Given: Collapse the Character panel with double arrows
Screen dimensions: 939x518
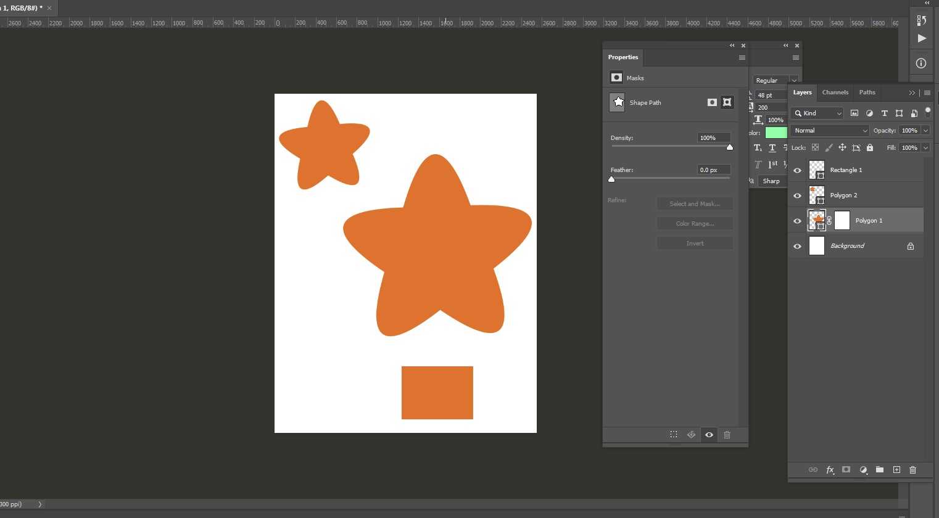Looking at the screenshot, I should (786, 46).
